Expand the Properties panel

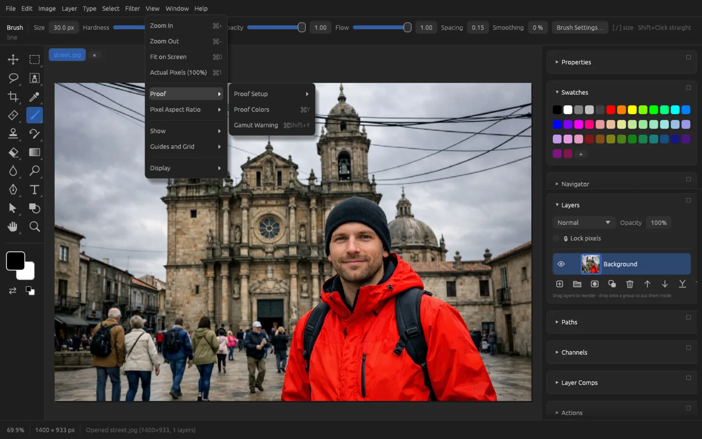557,62
